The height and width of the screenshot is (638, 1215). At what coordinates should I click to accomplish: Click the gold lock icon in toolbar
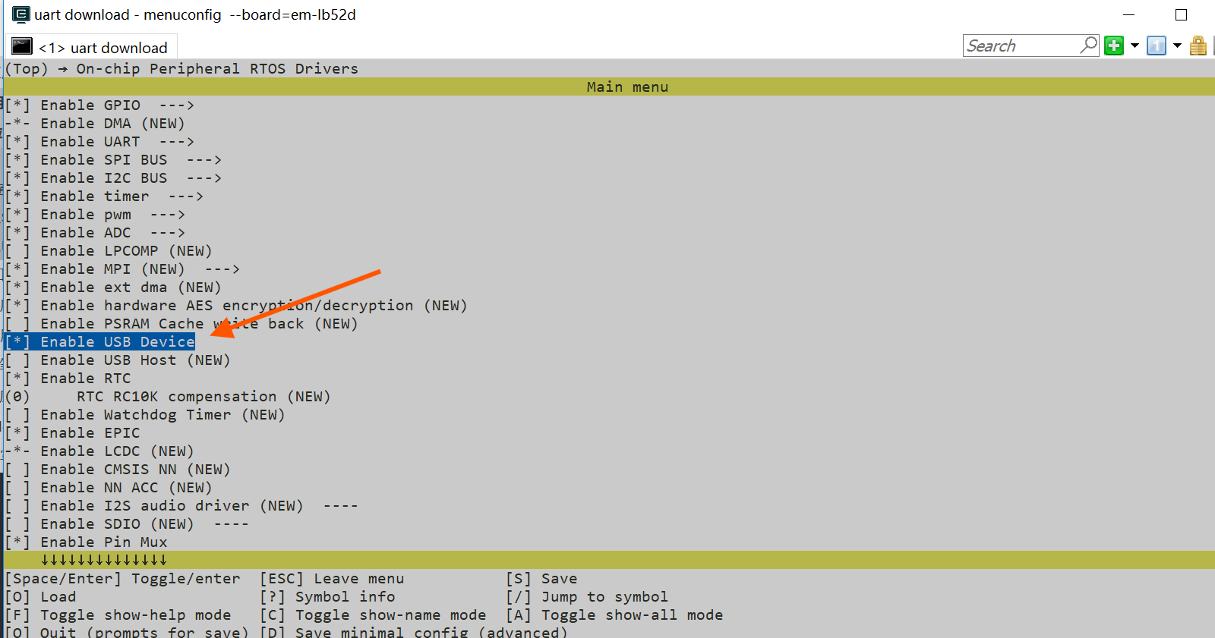[x=1198, y=46]
